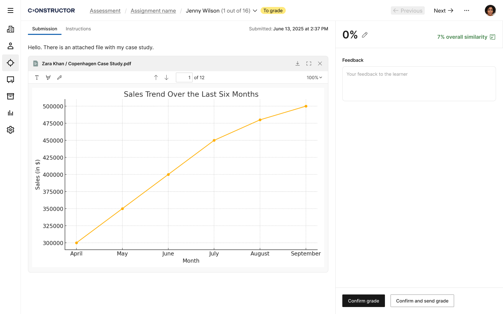Open the 100% zoom level dropdown
This screenshot has height=314, width=503.
point(314,77)
